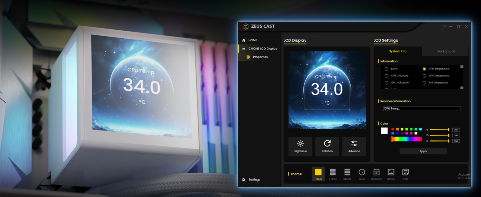This screenshot has height=197, width=481.
Task: Open Properties under CHIONE LCD Display
Action: click(260, 57)
